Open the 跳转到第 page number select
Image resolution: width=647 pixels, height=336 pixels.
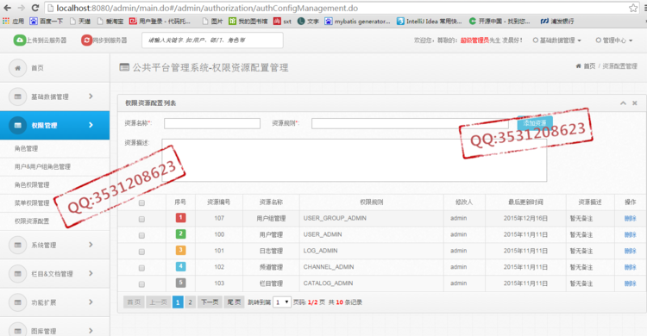[282, 302]
